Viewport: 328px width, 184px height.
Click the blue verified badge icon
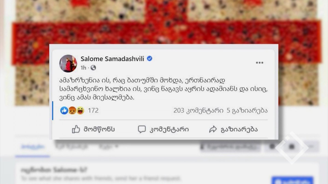150,58
